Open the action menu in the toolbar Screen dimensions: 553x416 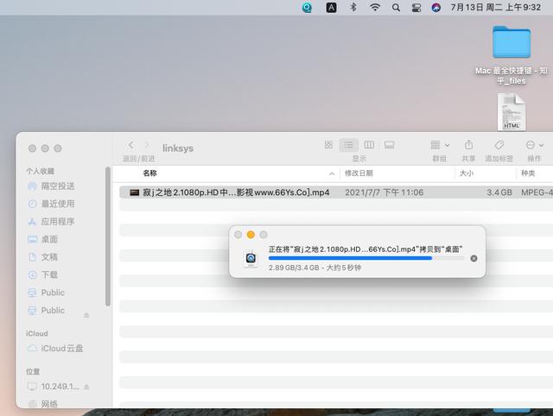534,145
